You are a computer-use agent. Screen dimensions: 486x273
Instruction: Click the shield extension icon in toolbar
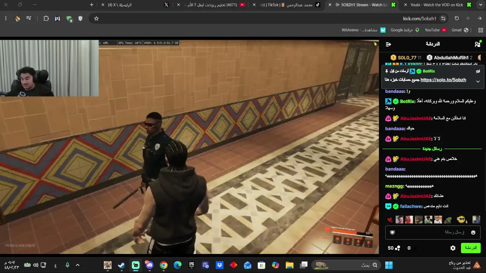click(x=80, y=18)
